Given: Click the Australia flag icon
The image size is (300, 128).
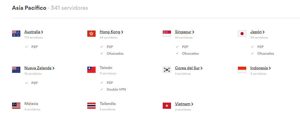Looking at the screenshot, I should coord(16,34).
